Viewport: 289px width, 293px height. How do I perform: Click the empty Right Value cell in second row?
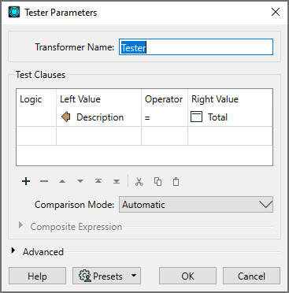(x=230, y=135)
